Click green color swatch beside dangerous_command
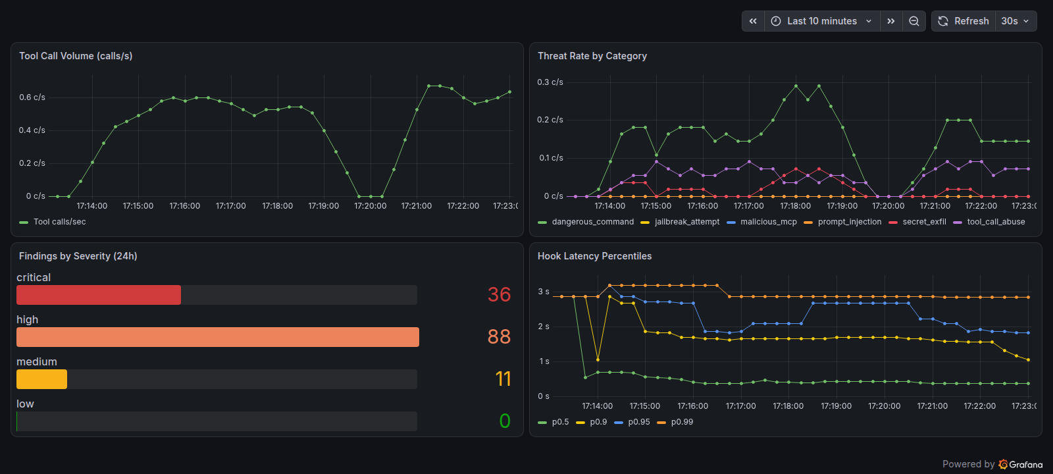Screen dimensions: 1053x474 tap(542, 223)
